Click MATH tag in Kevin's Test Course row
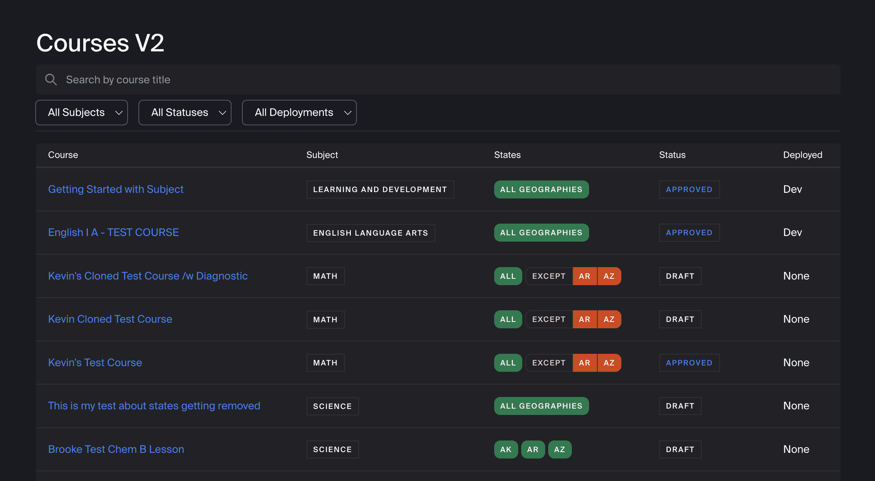Screen dimensions: 875x481 325,363
